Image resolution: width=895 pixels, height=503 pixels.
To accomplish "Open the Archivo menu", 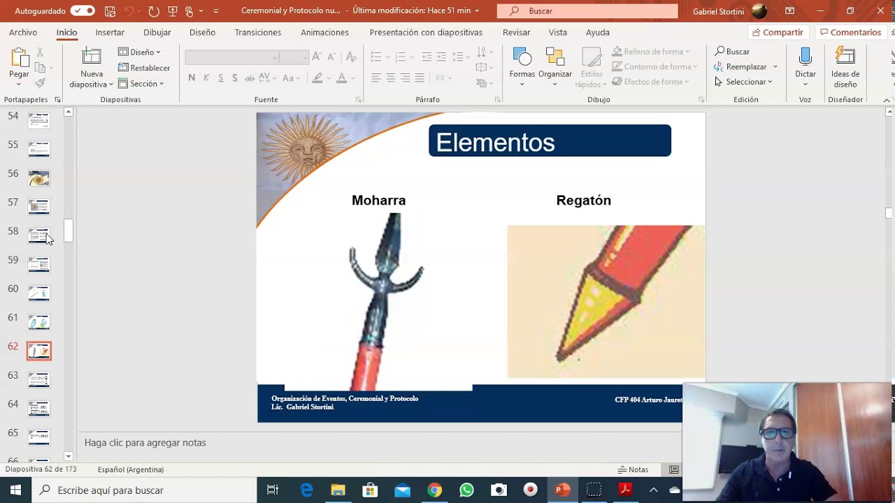I will (x=23, y=32).
